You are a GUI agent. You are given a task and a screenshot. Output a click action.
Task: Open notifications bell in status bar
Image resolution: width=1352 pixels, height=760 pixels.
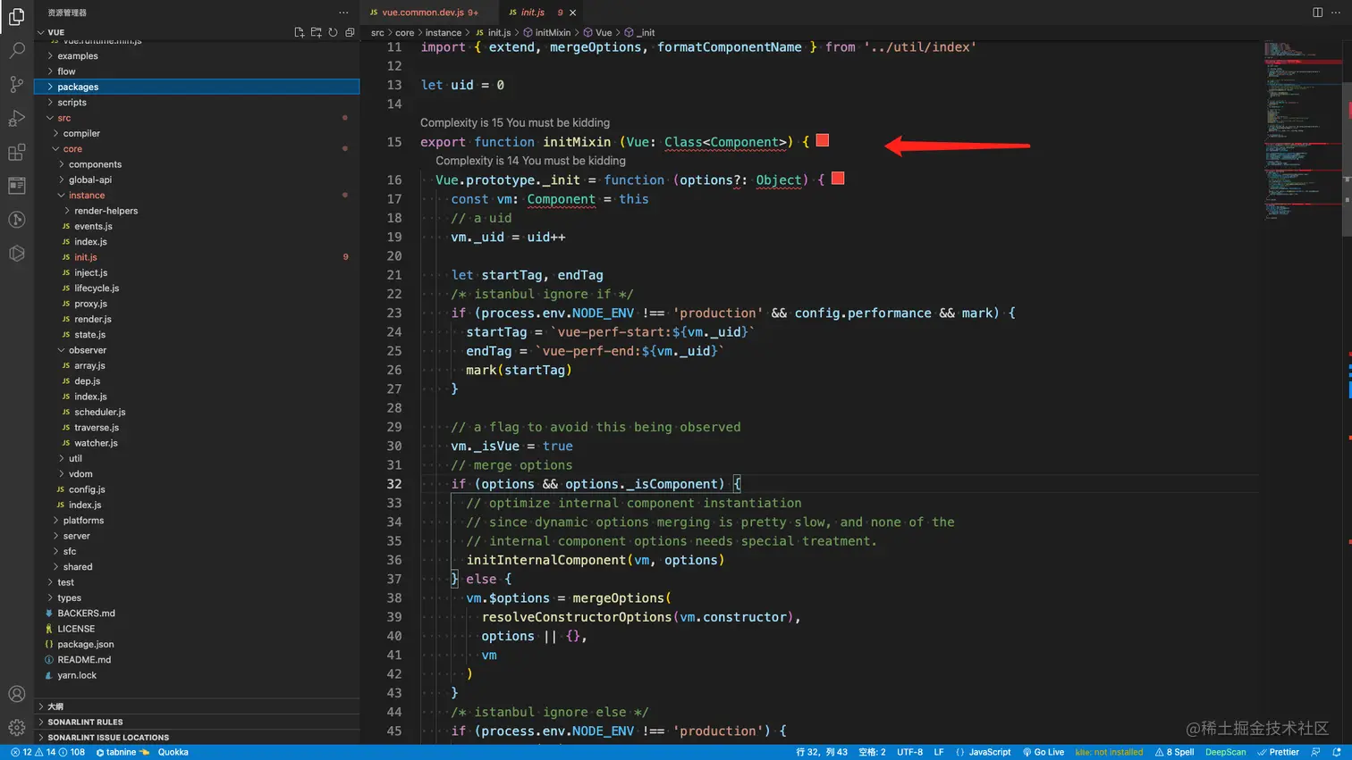click(1337, 752)
